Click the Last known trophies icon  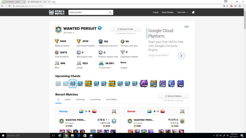coord(79,41)
